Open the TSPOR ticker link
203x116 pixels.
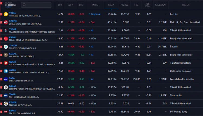13,29
